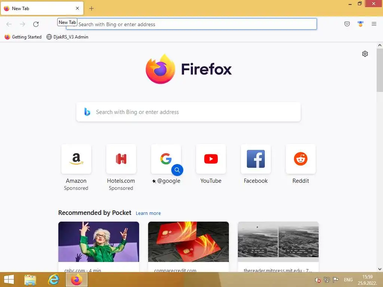Viewport: 383px width, 287px height.
Task: Open new tab personalize gear icon
Action: tap(365, 54)
